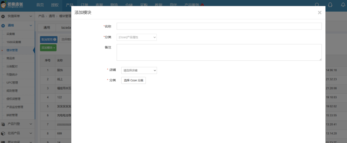Open the 选择模块 dropdown behind dialog
Viewport: 347px width, 143px height.
coord(66,40)
